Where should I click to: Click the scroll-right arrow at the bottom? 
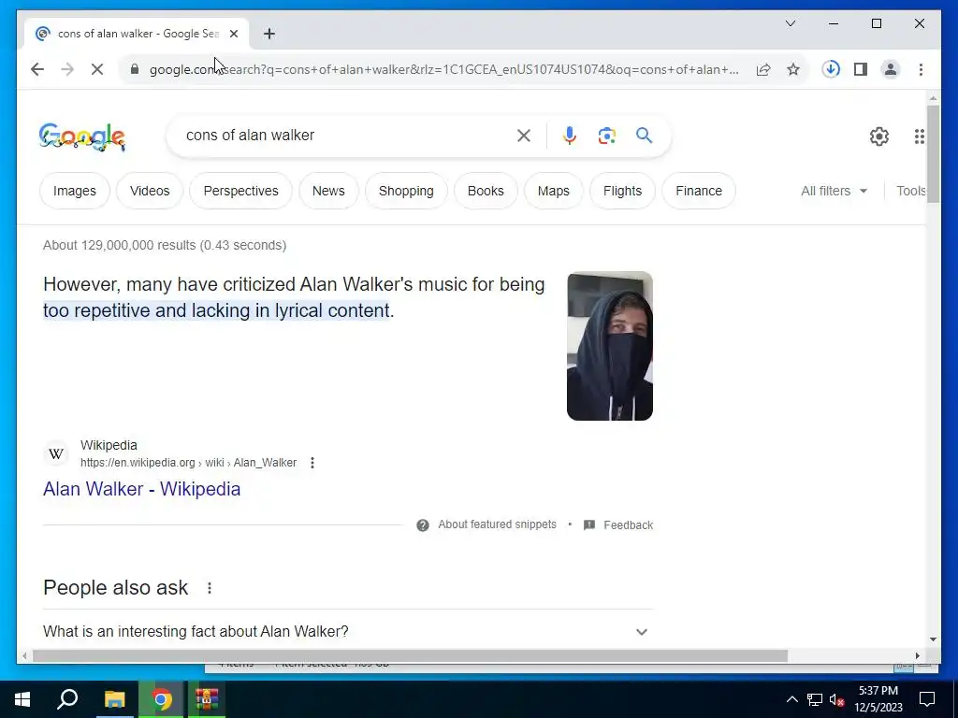[x=917, y=655]
